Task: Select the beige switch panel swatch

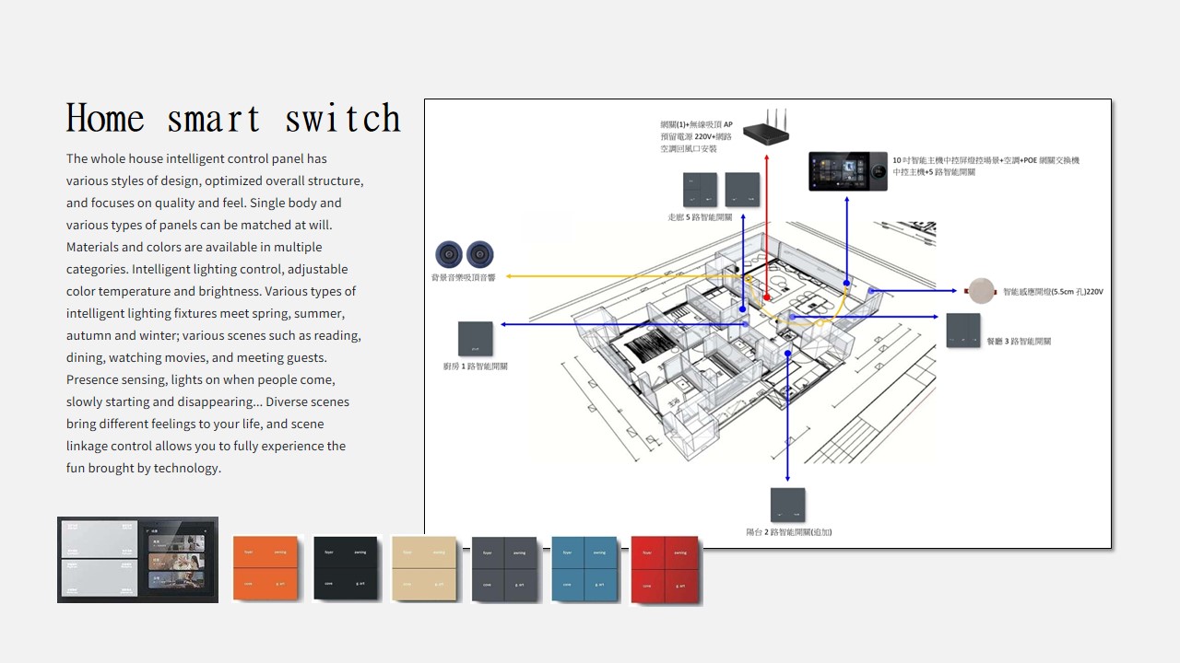Action: tap(424, 568)
